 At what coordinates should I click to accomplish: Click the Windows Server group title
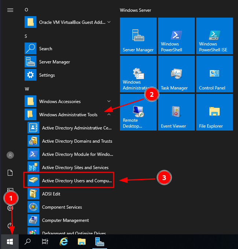click(x=135, y=10)
